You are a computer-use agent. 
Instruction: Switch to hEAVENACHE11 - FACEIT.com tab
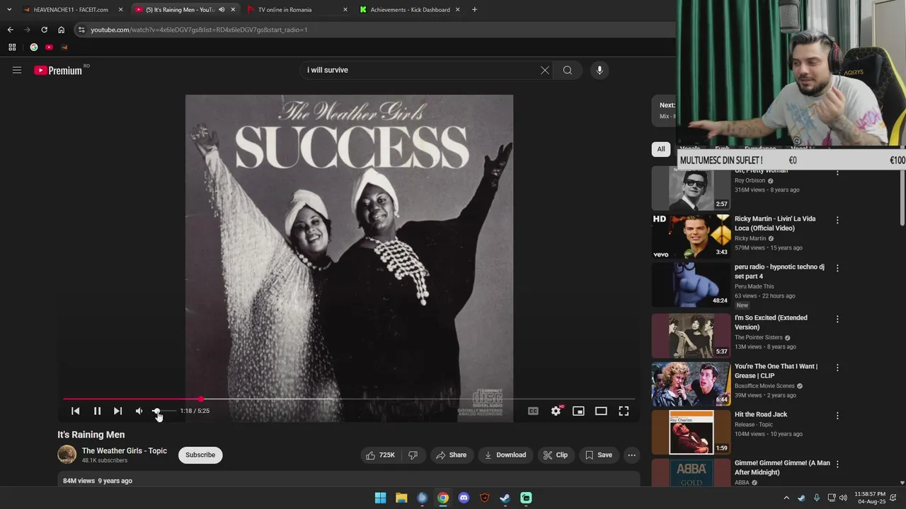[71, 10]
